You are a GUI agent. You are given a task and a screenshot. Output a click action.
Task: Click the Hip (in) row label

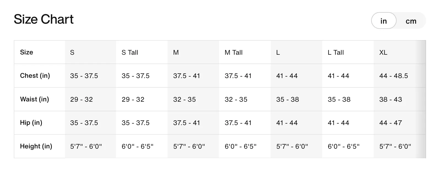(x=31, y=123)
